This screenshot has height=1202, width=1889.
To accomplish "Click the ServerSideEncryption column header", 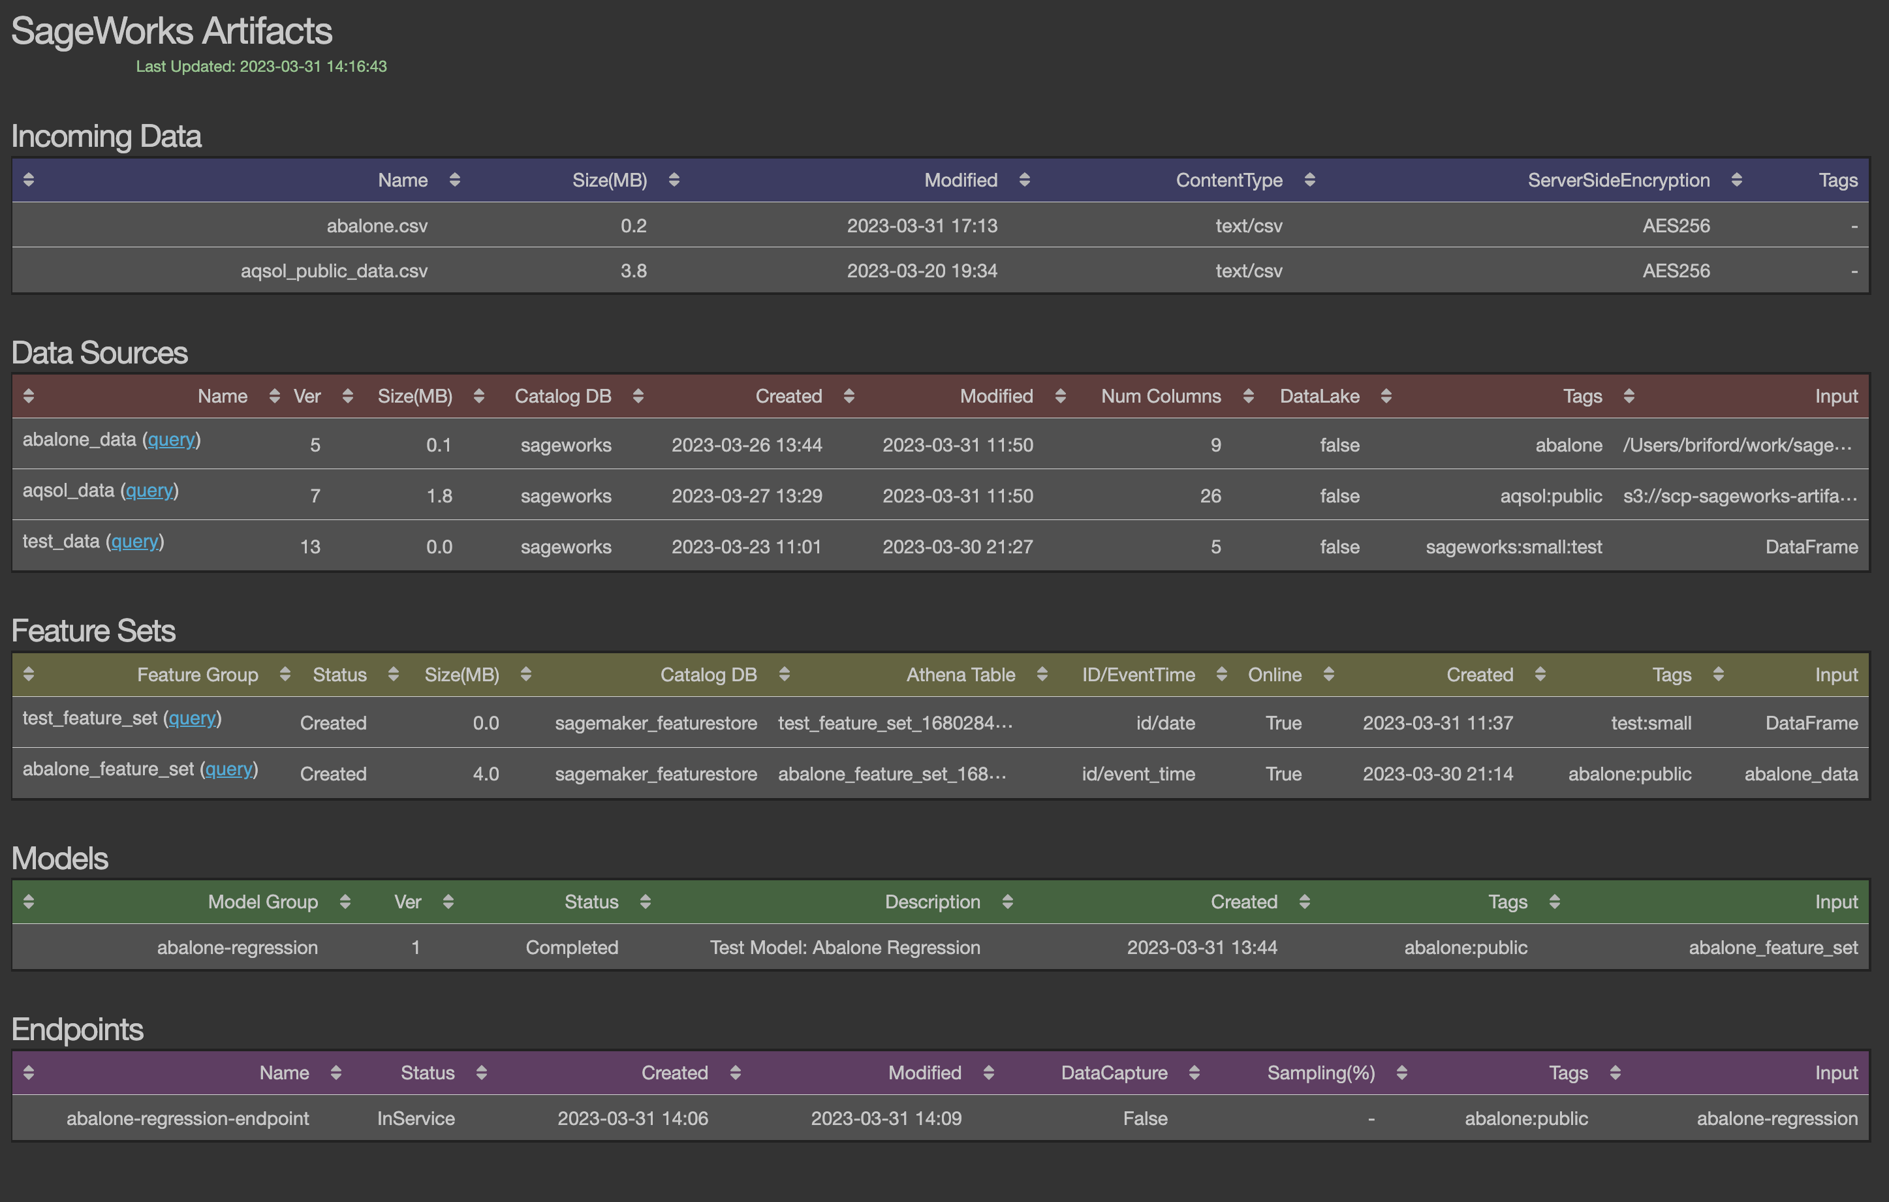I will coord(1618,180).
